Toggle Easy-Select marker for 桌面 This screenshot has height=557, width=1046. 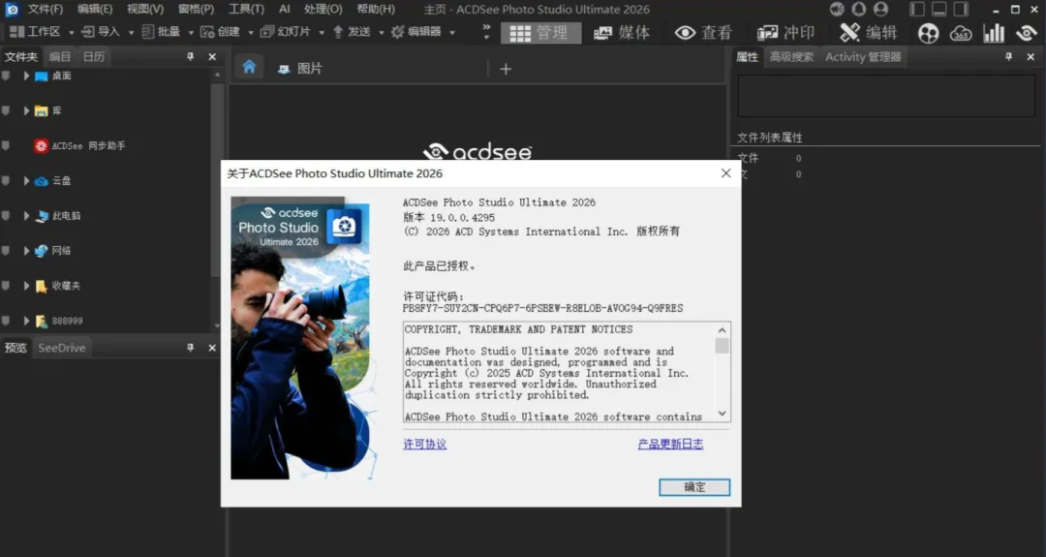point(6,76)
